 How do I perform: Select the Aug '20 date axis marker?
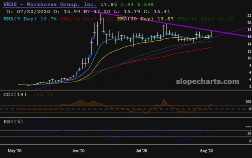pyautogui.click(x=206, y=151)
